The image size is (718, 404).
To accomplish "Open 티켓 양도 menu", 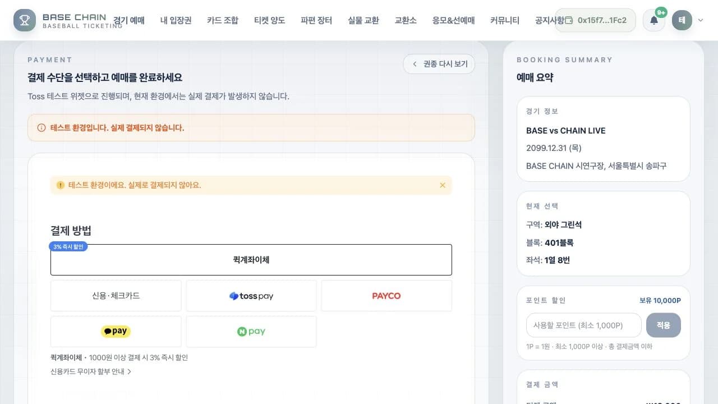I will tap(270, 20).
